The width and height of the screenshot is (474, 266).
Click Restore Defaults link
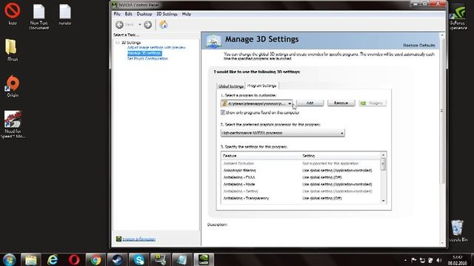pyautogui.click(x=419, y=45)
